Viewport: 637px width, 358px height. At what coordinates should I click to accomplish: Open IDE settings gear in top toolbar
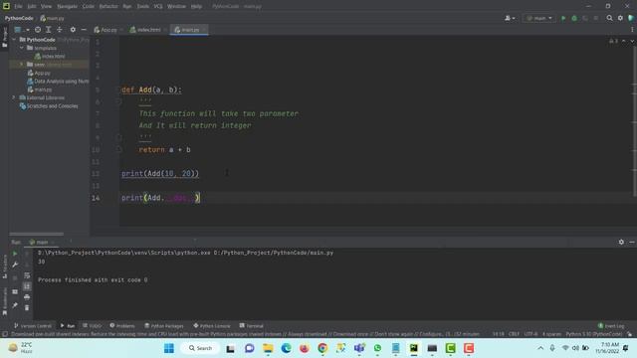(x=620, y=18)
